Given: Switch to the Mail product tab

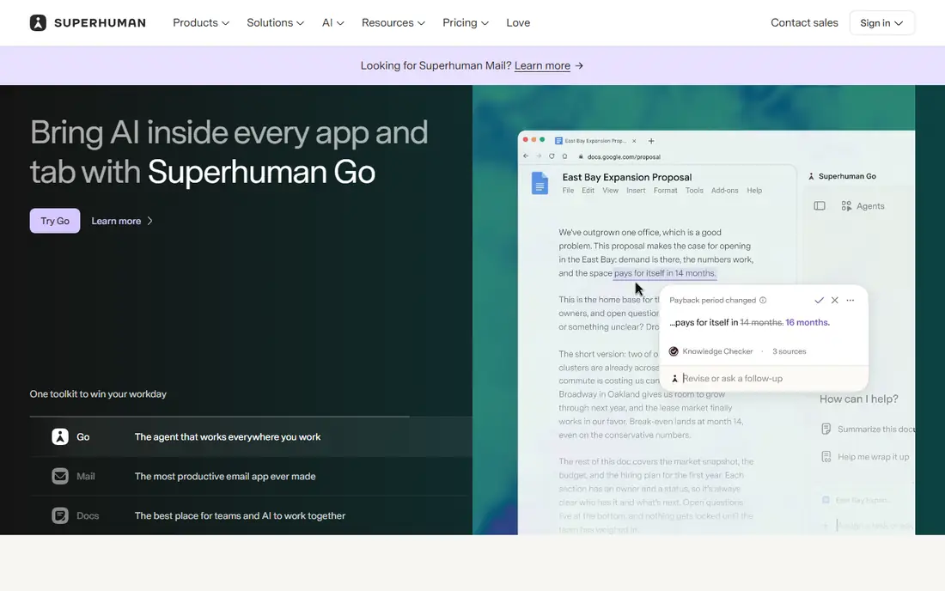Looking at the screenshot, I should pos(251,476).
